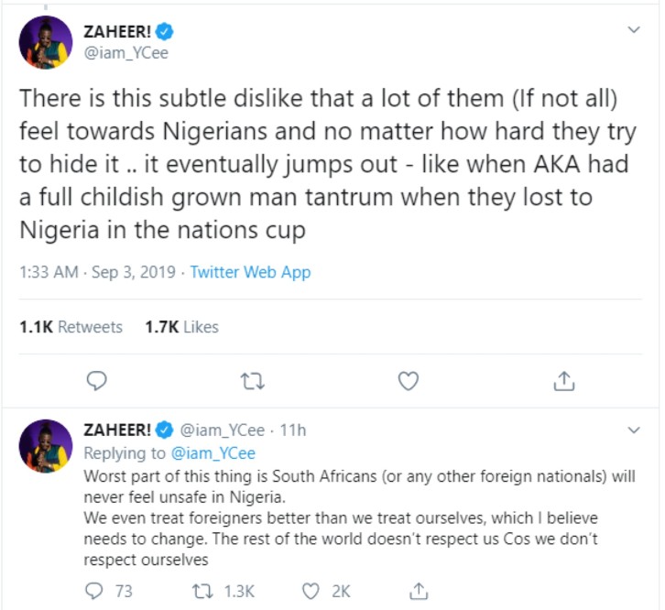Like the reply tweet showing 2K likes

(326, 591)
